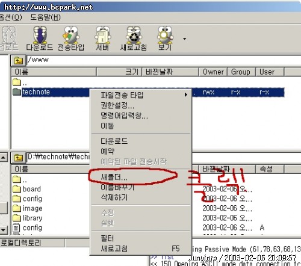The image size is (301, 266).
Task: Click the library folder icon
Action: tap(17, 218)
